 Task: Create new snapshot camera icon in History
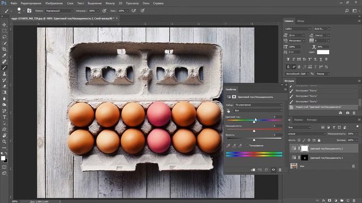[x=347, y=113]
